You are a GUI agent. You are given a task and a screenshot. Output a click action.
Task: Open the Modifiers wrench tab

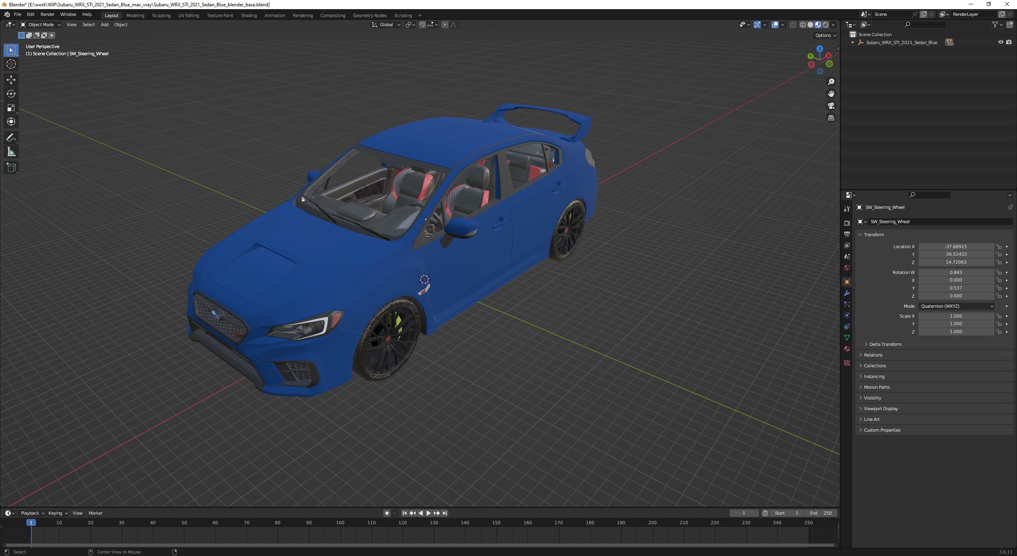click(847, 293)
